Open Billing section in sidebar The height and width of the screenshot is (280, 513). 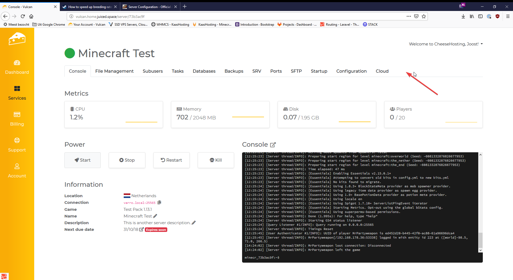tap(17, 119)
